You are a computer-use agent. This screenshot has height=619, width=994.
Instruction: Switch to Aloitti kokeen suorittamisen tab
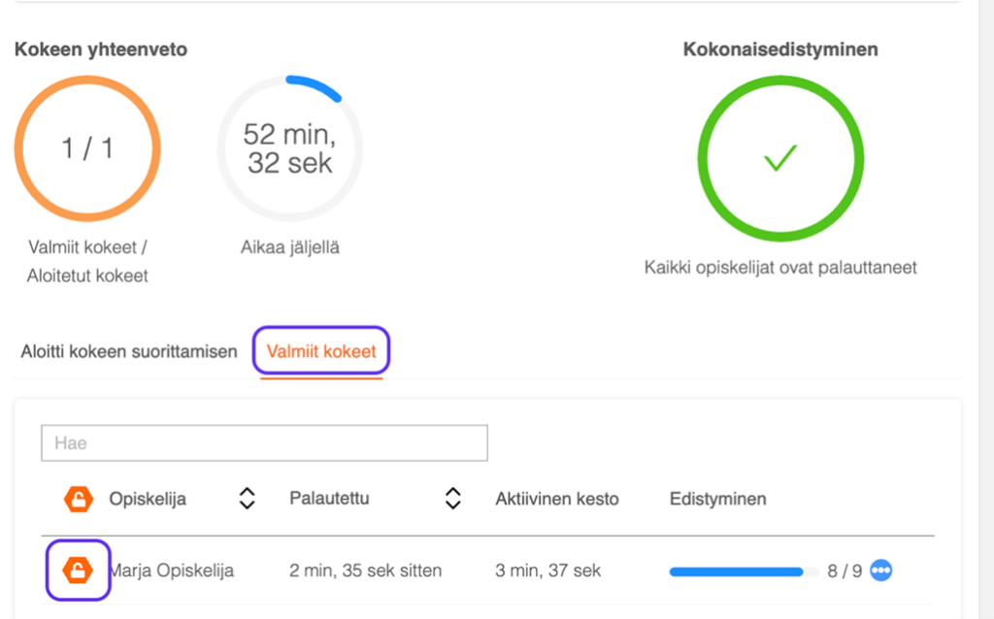(129, 351)
